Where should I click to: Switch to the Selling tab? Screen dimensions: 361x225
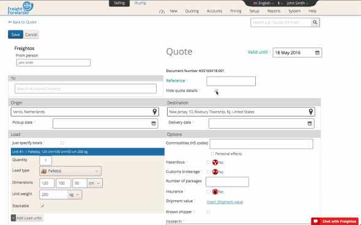pos(119,3)
